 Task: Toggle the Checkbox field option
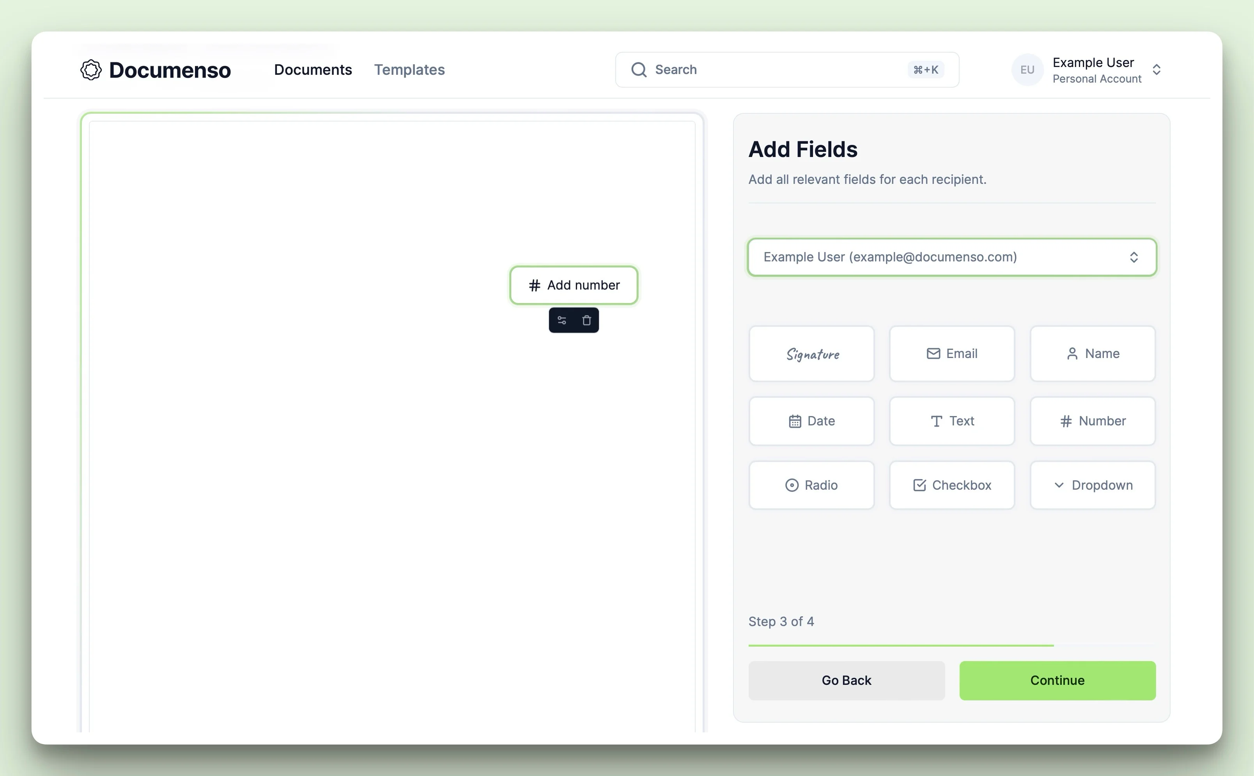[x=952, y=484]
